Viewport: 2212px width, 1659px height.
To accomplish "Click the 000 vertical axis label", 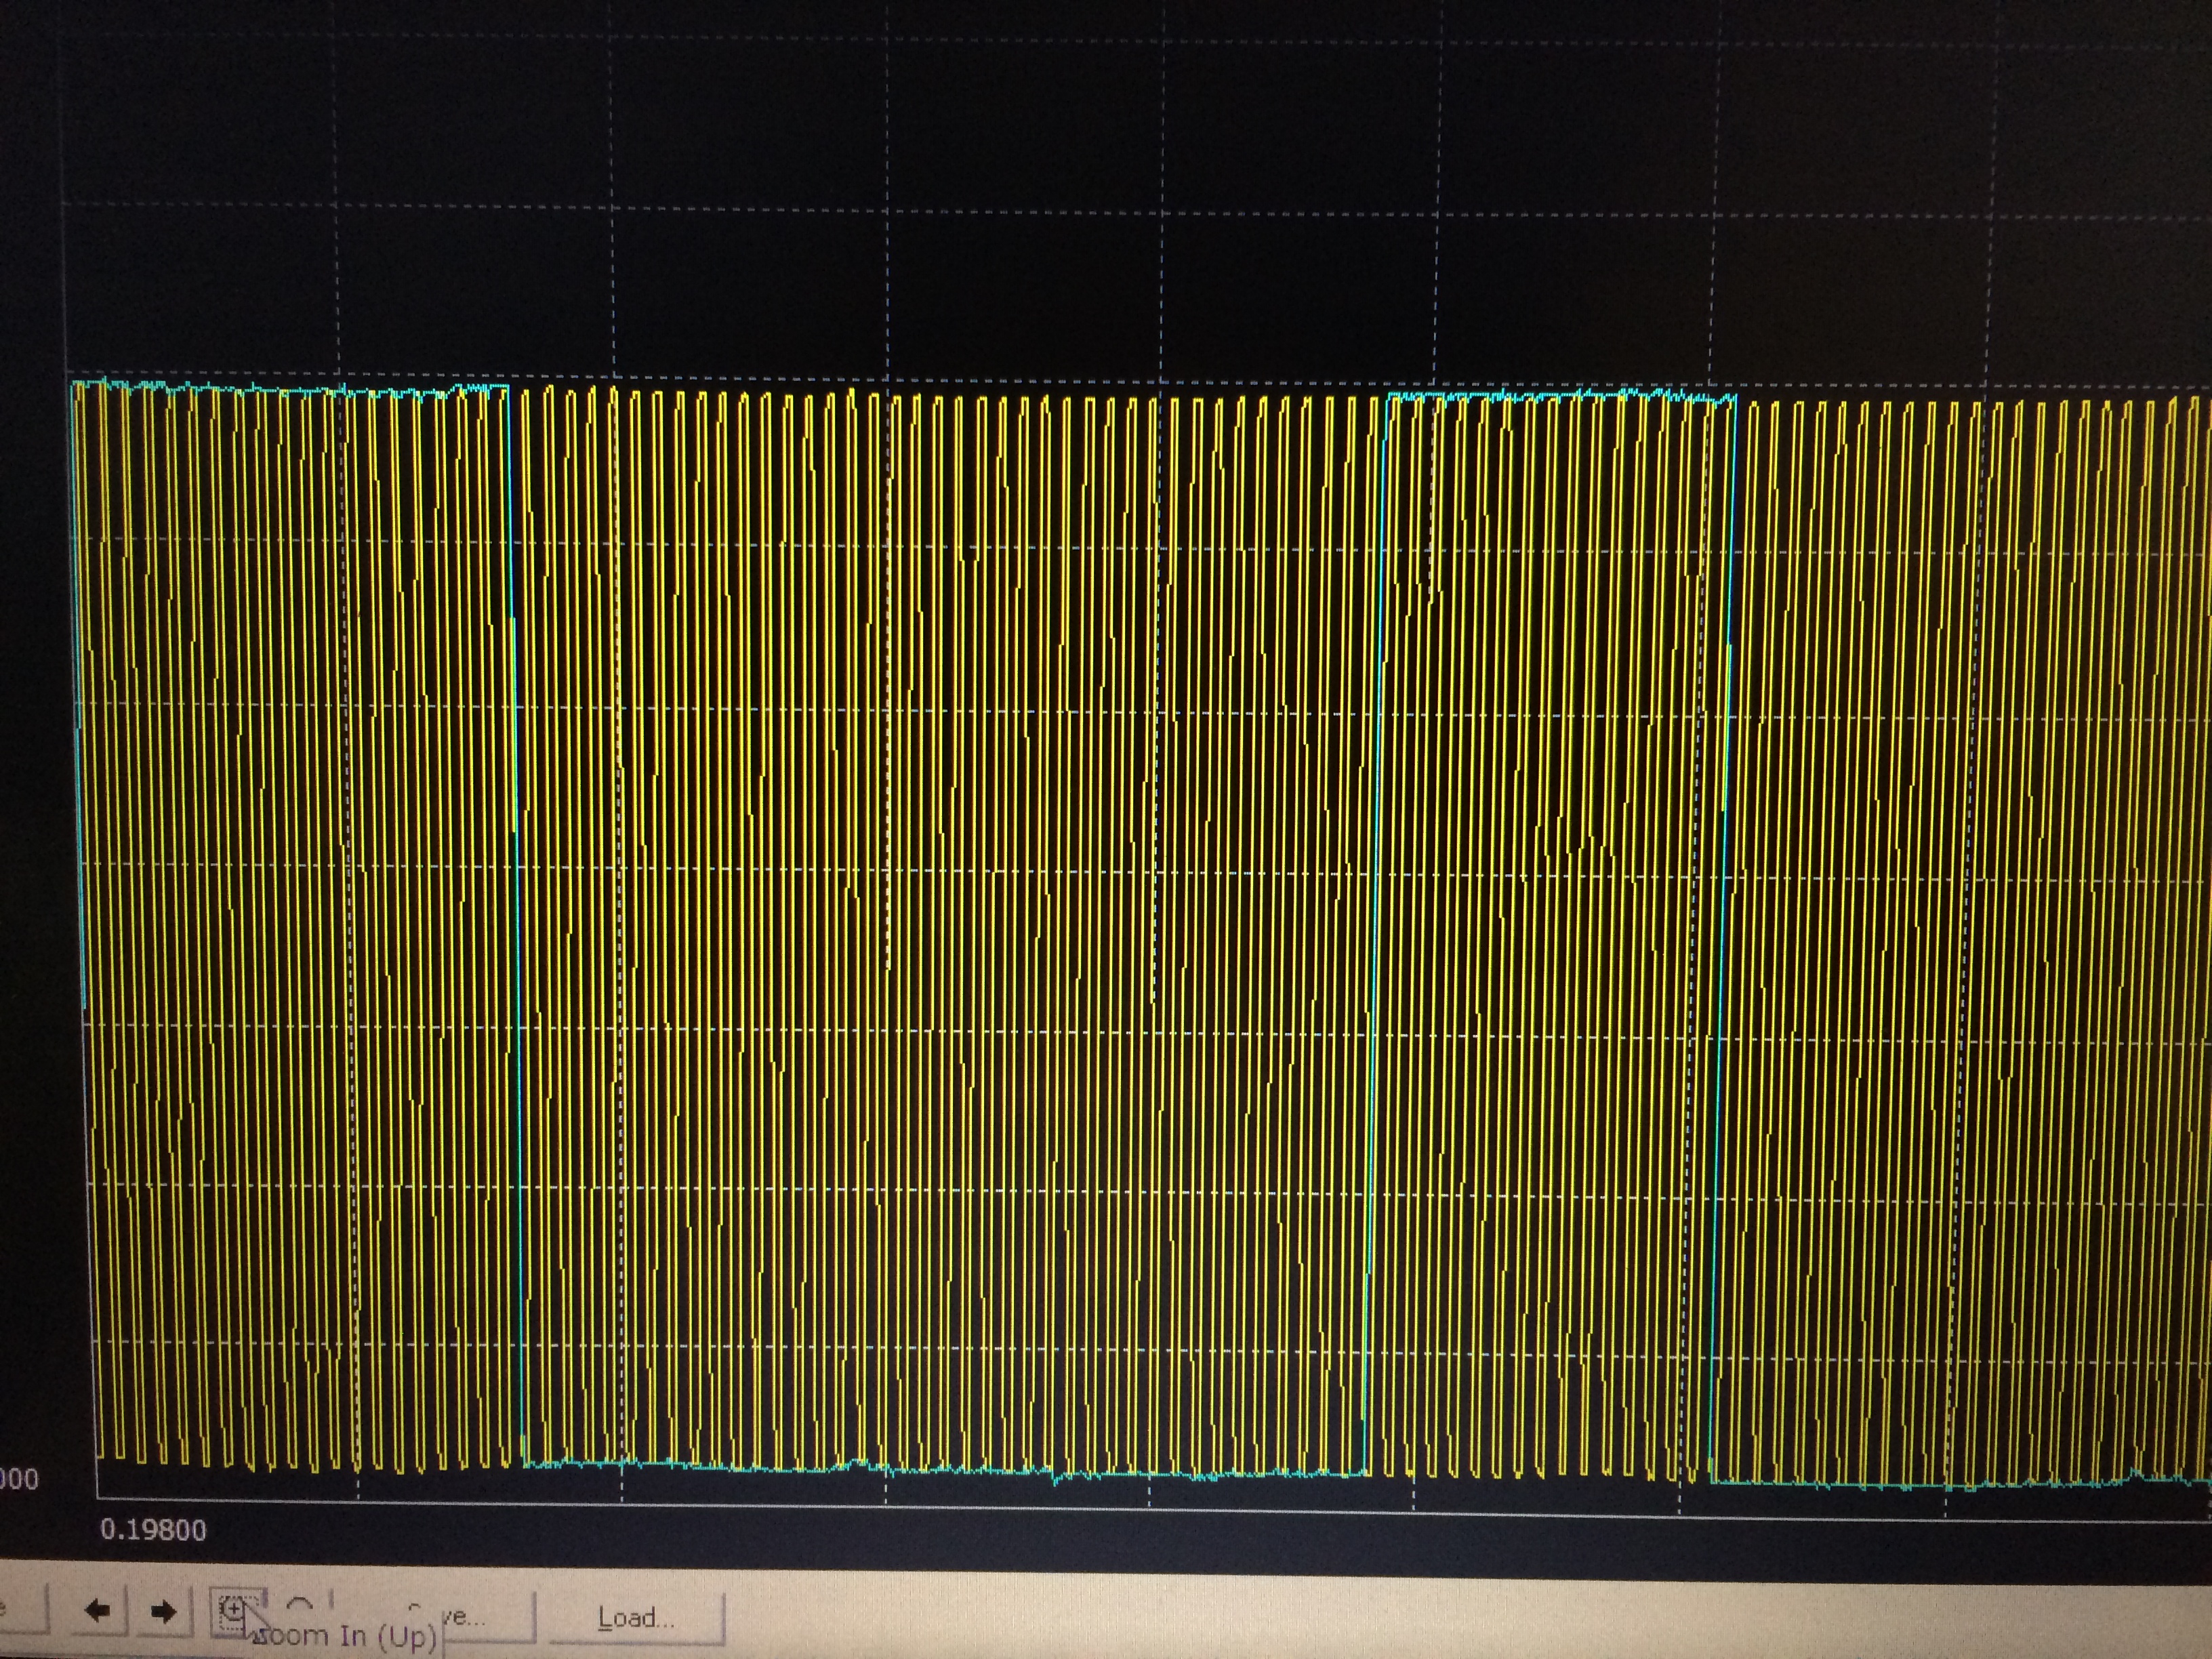I will 19,1479.
